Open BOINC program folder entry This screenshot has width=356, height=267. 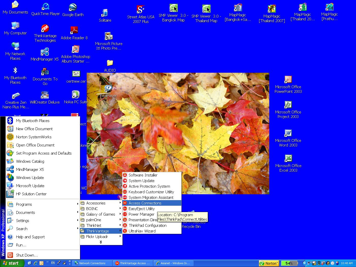click(101, 209)
